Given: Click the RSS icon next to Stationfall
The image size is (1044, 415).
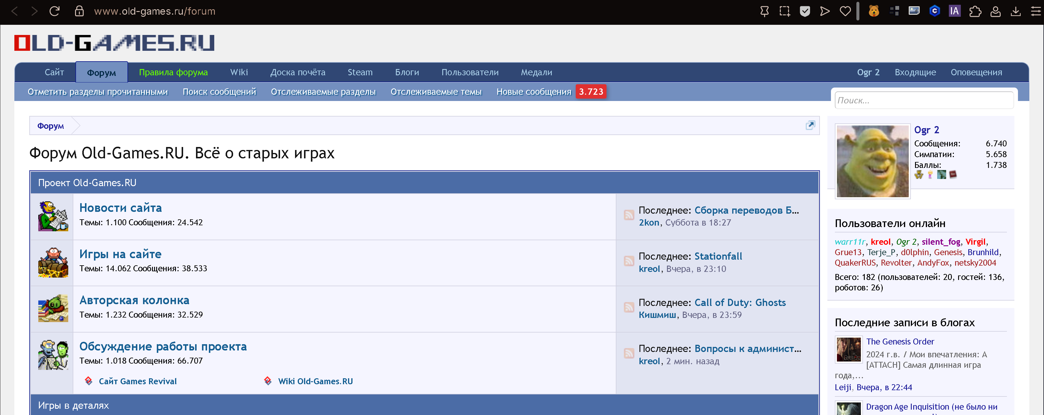Looking at the screenshot, I should [629, 261].
